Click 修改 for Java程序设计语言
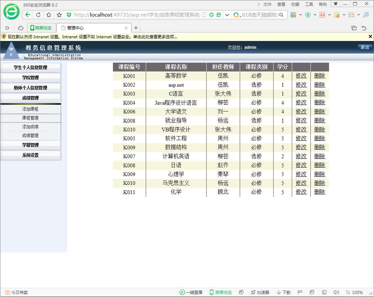 pyautogui.click(x=301, y=103)
